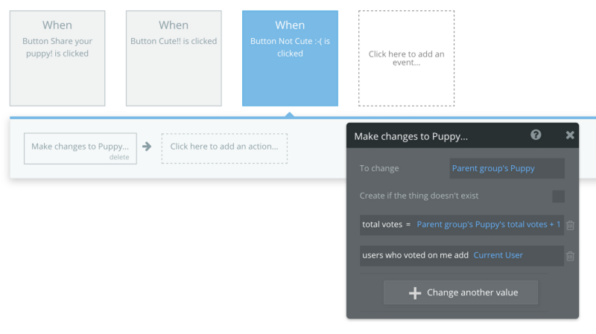Image resolution: width=596 pixels, height=334 pixels.
Task: Select the Share your puppy! event
Action: 57,58
